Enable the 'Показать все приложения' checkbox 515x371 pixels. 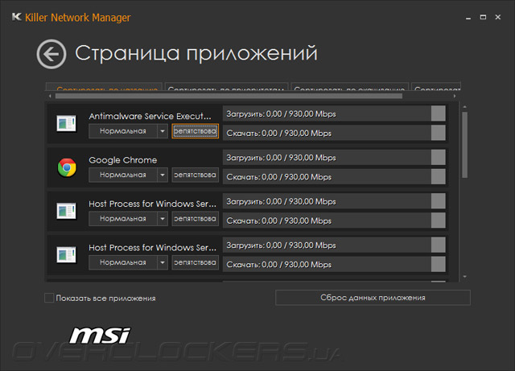pyautogui.click(x=49, y=298)
